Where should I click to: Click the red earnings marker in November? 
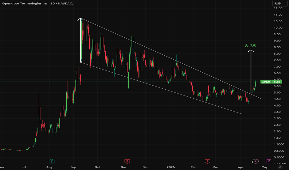(127, 161)
